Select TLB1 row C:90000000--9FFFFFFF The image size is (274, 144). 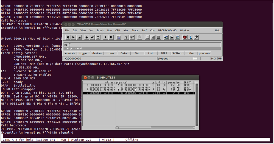[x=139, y=90]
